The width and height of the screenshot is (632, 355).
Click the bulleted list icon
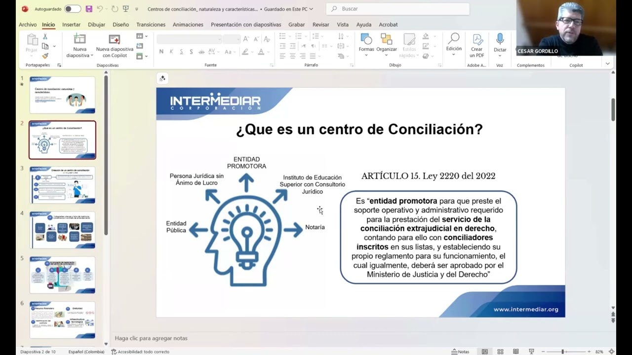[282, 36]
